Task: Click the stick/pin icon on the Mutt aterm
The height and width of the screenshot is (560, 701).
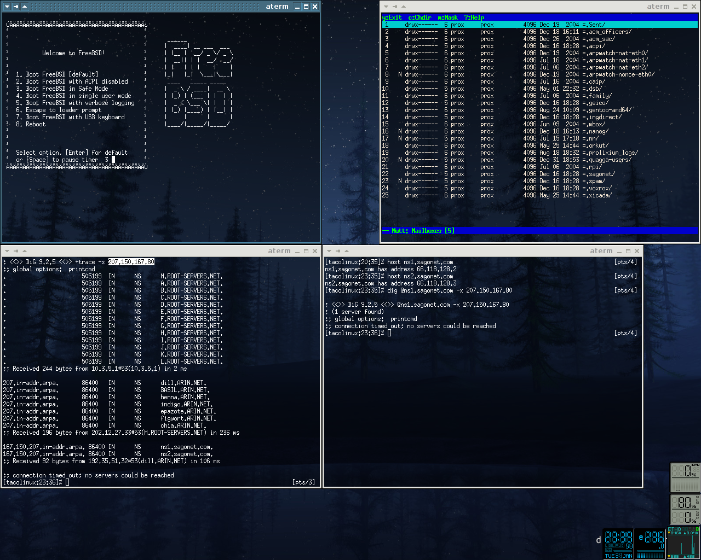Action: [x=395, y=7]
